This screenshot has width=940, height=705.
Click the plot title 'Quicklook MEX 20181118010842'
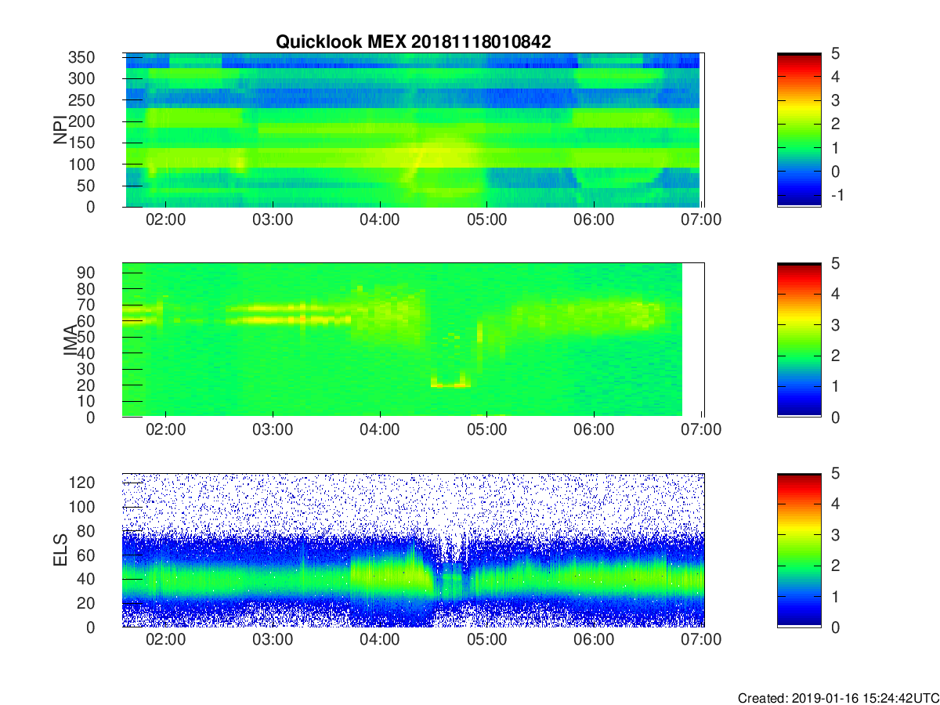[413, 42]
